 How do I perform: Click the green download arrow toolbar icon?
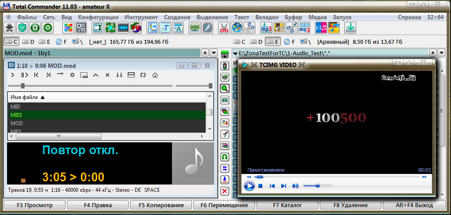pyautogui.click(x=351, y=28)
